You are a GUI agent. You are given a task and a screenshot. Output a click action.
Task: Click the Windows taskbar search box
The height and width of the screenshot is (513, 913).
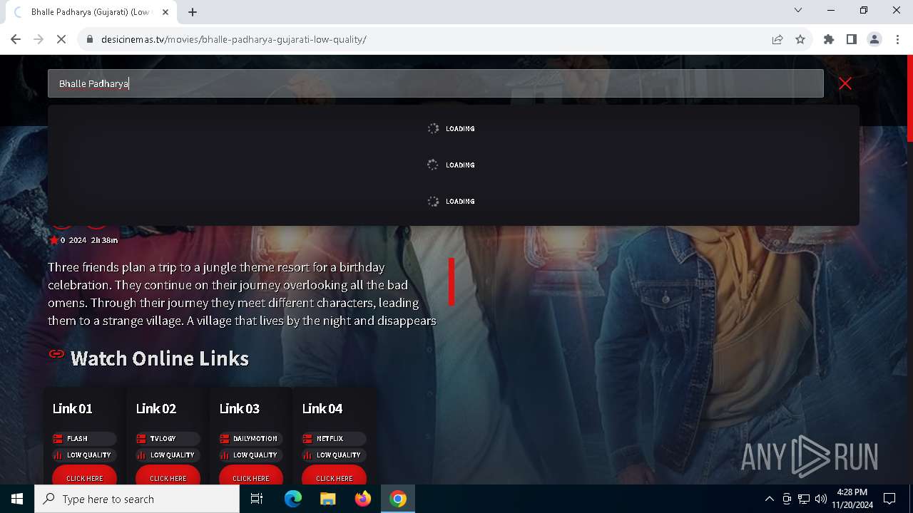tap(137, 499)
